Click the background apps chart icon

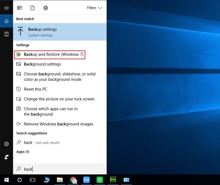[x=19, y=109]
